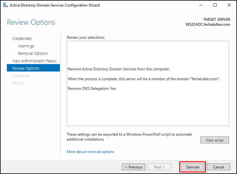237x174 pixels.
Task: Go back with the Previous button
Action: (134, 167)
